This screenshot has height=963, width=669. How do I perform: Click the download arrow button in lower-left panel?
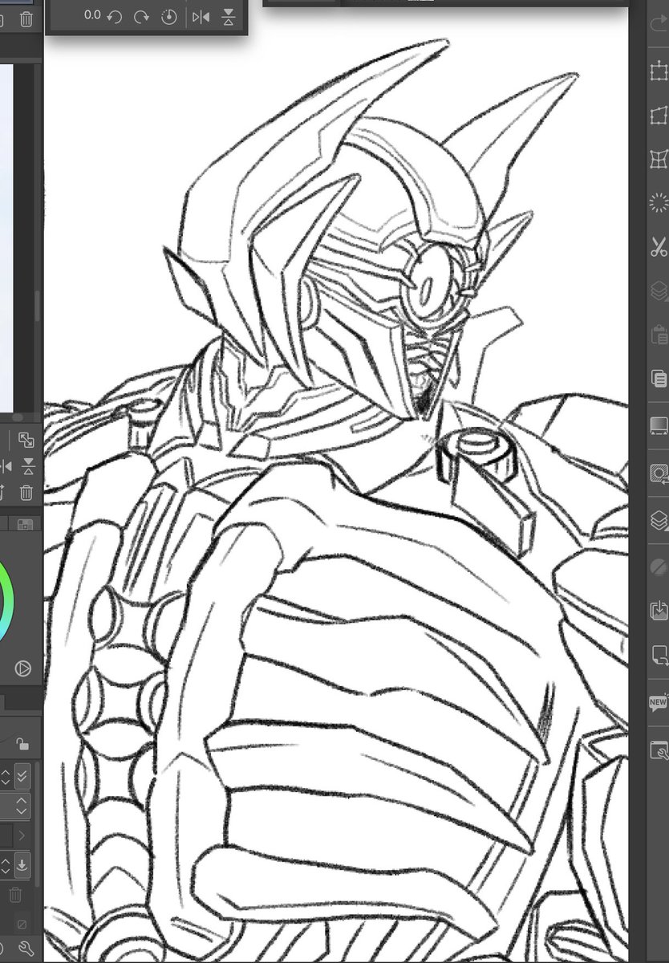[22, 866]
